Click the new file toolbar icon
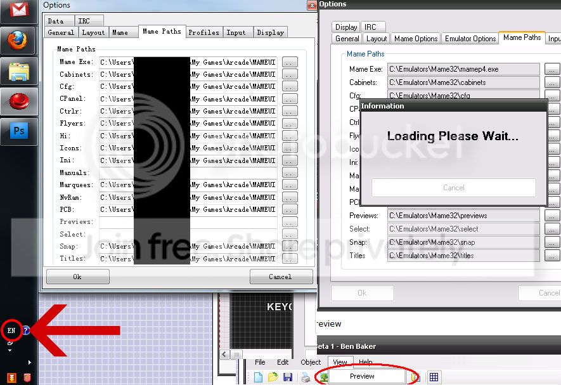 click(259, 377)
